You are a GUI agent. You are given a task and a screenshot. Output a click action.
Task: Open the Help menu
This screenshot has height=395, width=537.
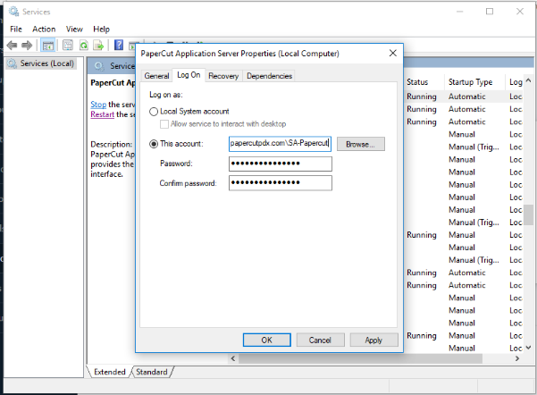[x=101, y=29]
